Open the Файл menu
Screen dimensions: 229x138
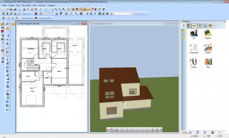point(4,6)
